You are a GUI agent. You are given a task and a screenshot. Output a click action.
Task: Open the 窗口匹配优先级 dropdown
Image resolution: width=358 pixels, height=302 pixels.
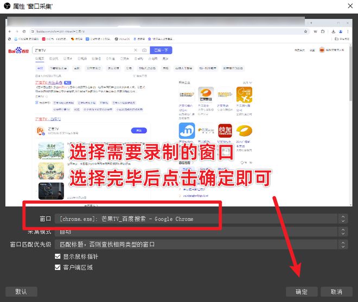point(201,245)
